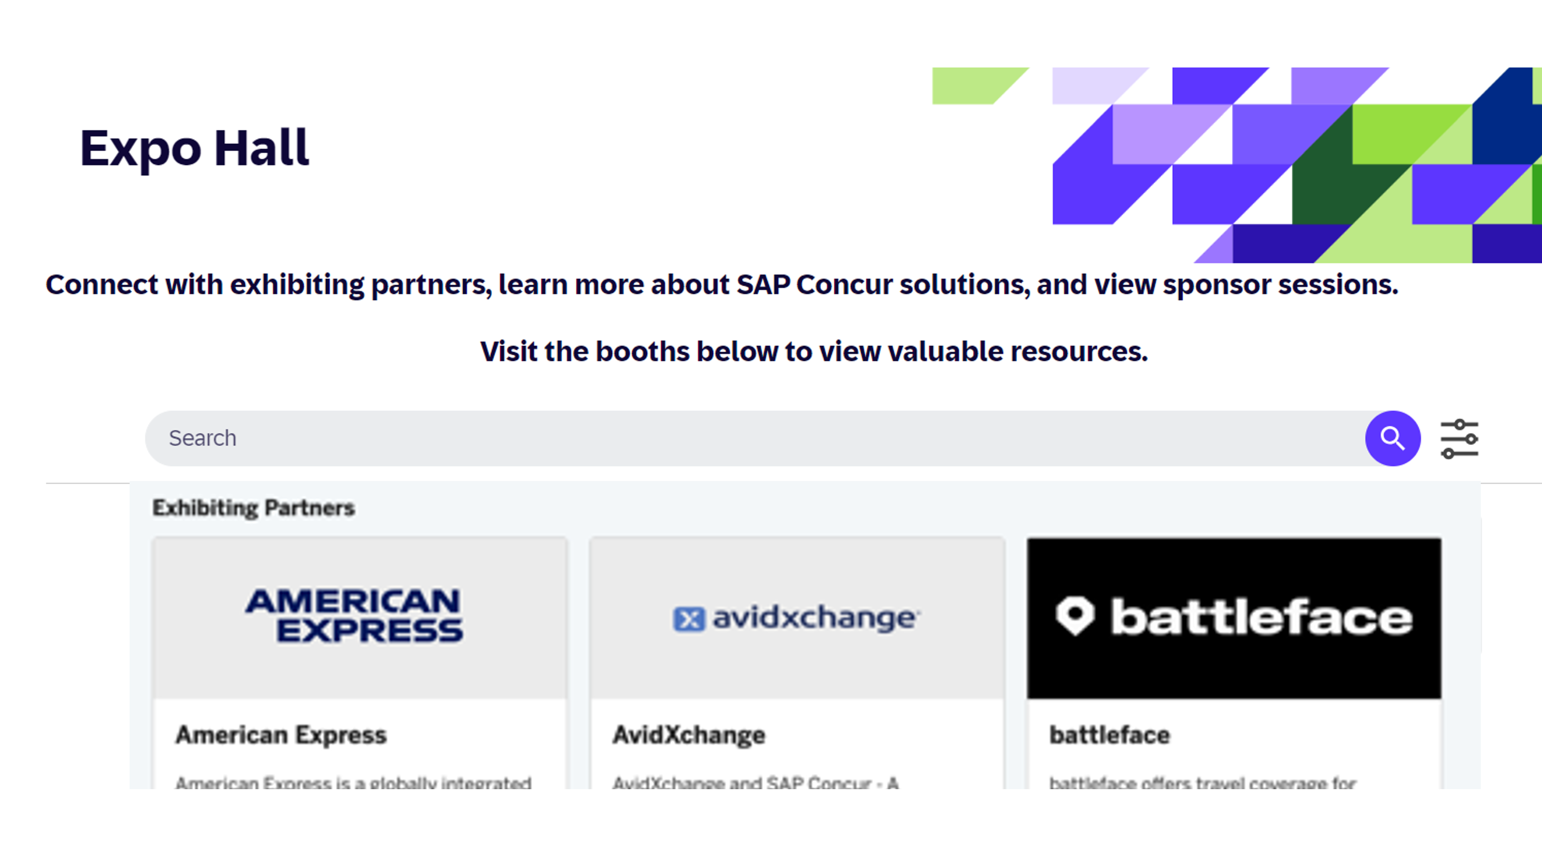Open the filter sliders icon
Screen dimensions: 1542x867
[1459, 439]
